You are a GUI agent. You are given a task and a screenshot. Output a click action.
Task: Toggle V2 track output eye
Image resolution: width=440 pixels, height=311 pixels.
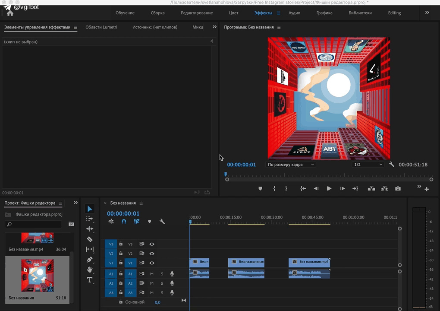(152, 254)
